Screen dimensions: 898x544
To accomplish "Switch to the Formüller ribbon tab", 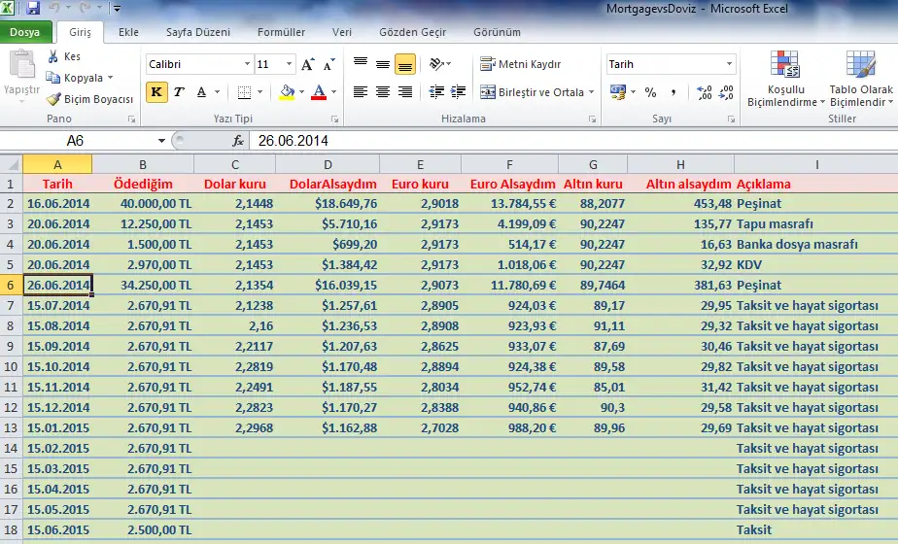I will click(281, 32).
